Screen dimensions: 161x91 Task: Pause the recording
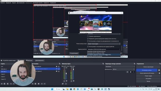[159, 70]
